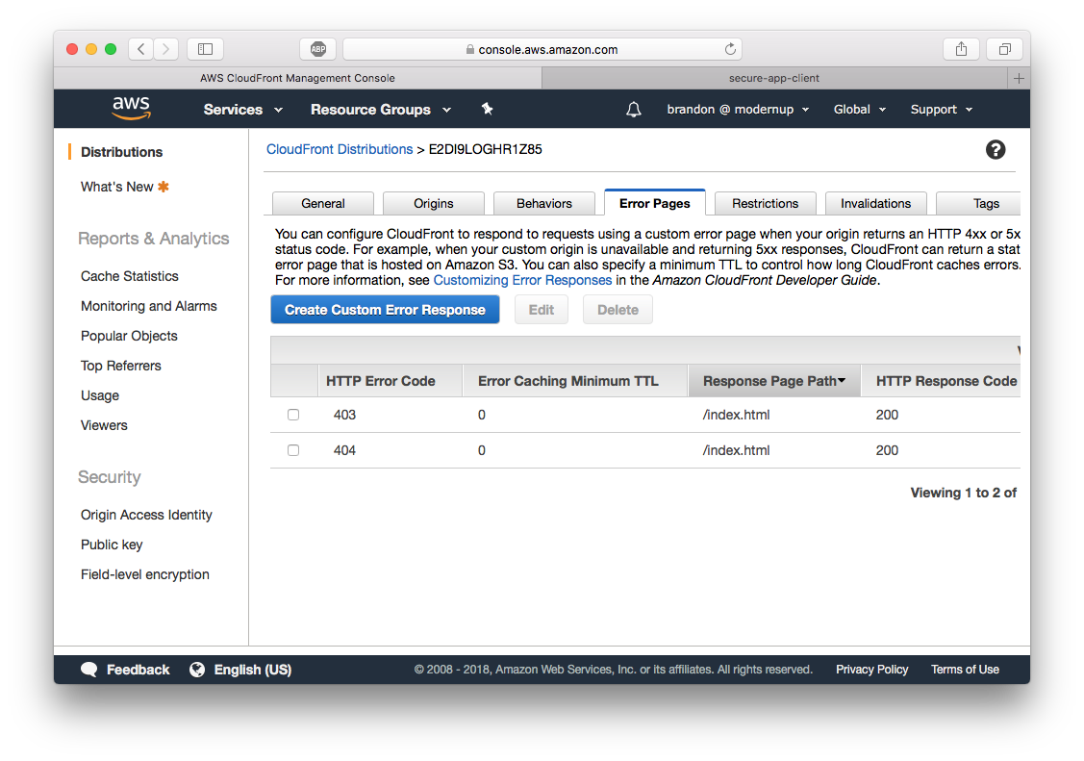Click the AWS logo home icon
The image size is (1084, 761).
tap(131, 109)
